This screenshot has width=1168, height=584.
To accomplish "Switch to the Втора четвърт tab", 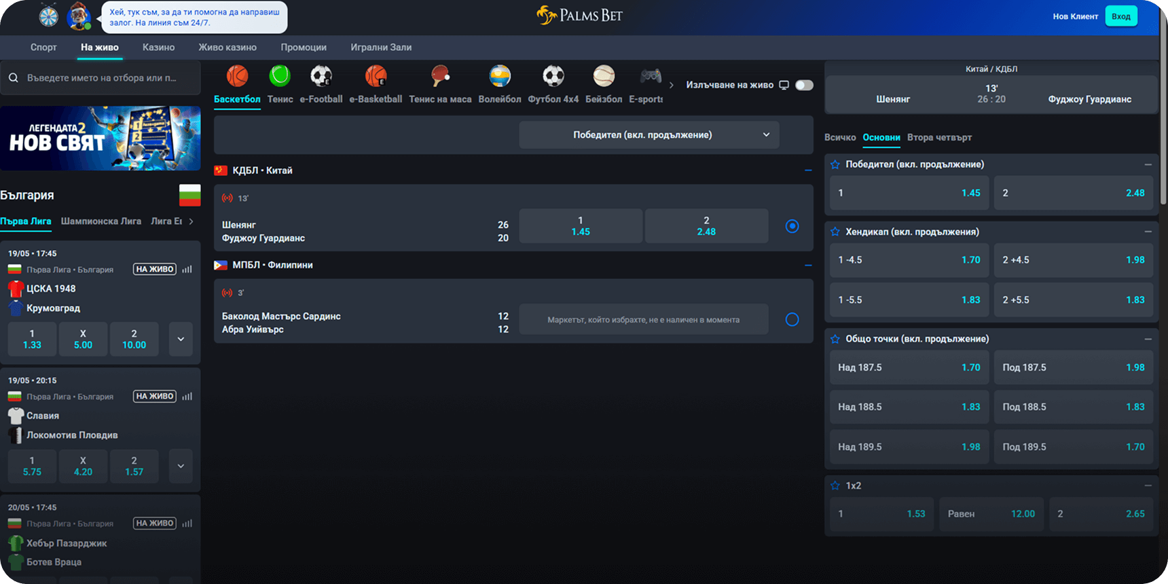I will click(x=939, y=137).
